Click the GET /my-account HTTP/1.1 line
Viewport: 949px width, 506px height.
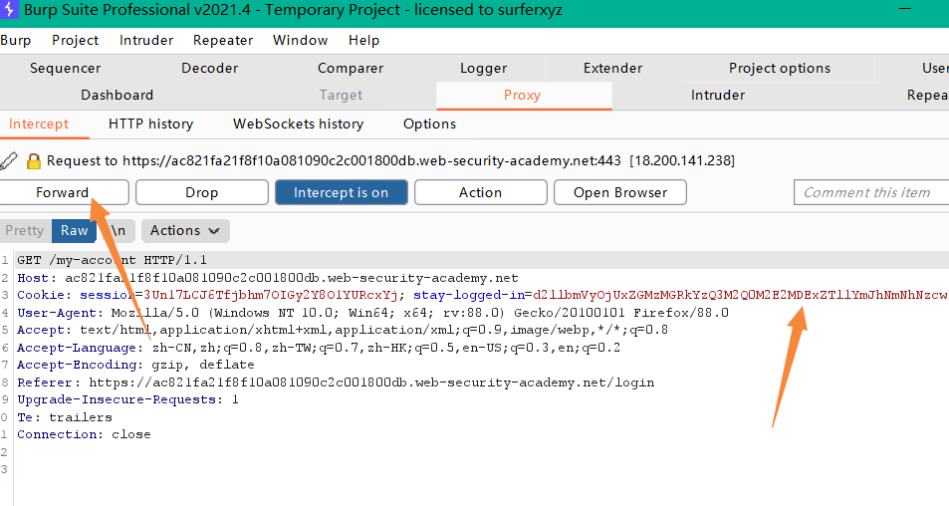pyautogui.click(x=112, y=260)
